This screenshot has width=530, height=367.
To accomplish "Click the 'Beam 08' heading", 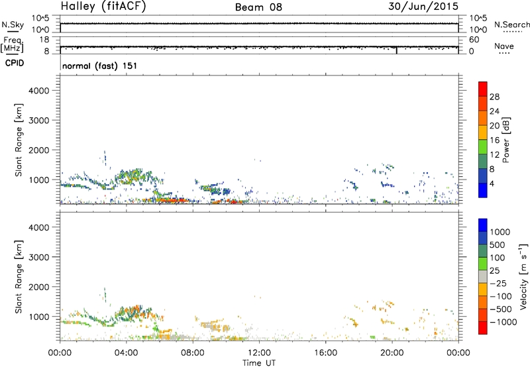I will 258,7.
